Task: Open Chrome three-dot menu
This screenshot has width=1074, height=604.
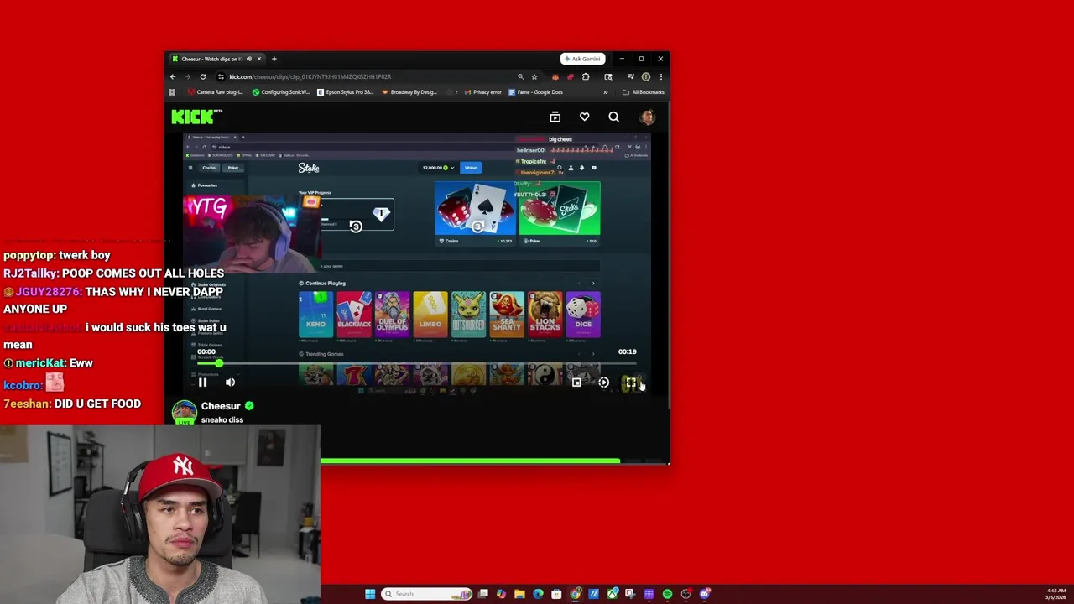Action: tap(661, 76)
